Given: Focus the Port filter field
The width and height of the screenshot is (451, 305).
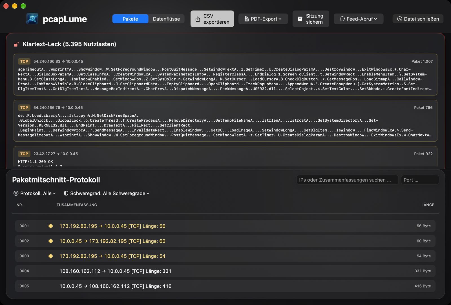Looking at the screenshot, I should pos(420,180).
